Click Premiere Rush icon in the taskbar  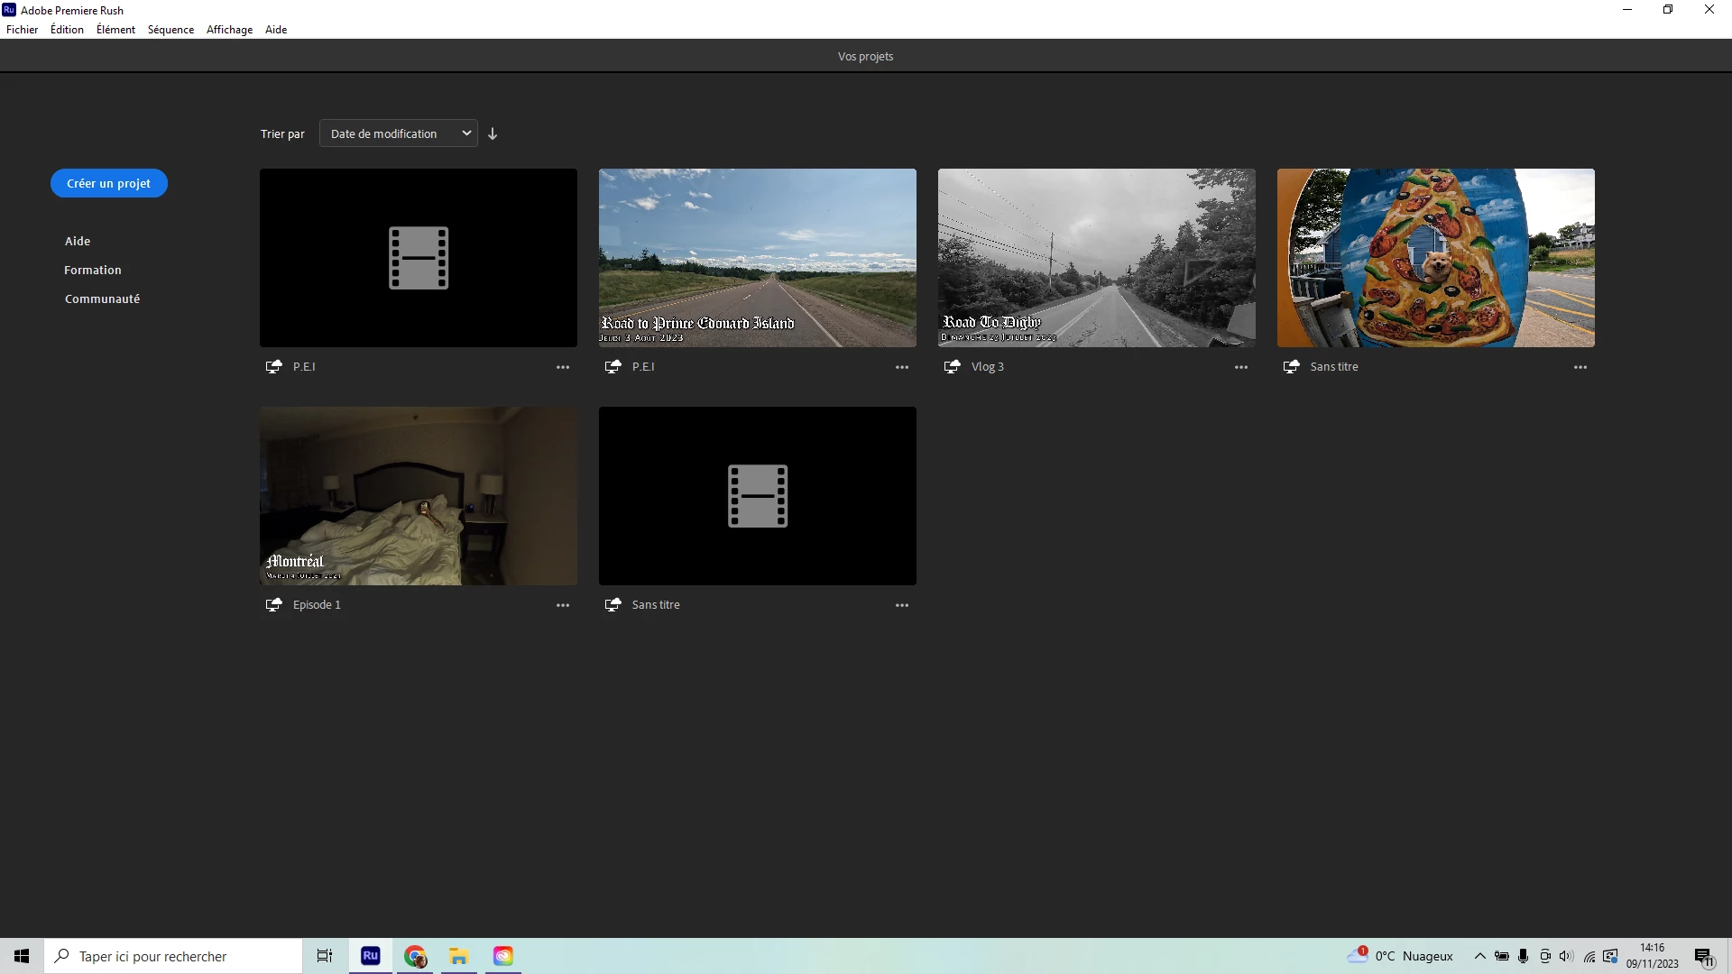[370, 956]
